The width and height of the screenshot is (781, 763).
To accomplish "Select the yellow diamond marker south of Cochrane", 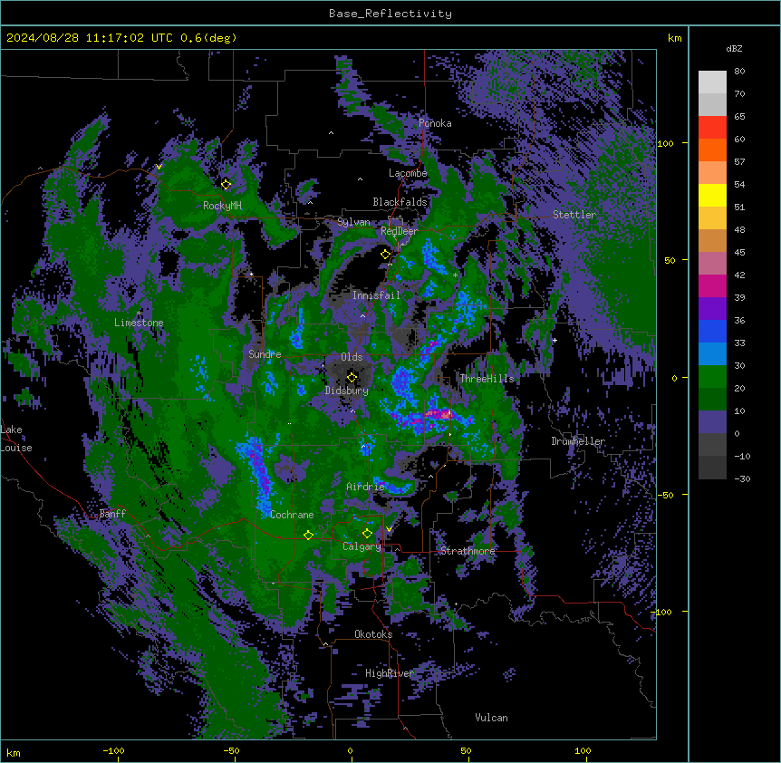I will (308, 535).
